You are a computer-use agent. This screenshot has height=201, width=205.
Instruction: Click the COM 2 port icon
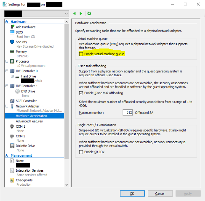pyautogui.click(x=12, y=136)
